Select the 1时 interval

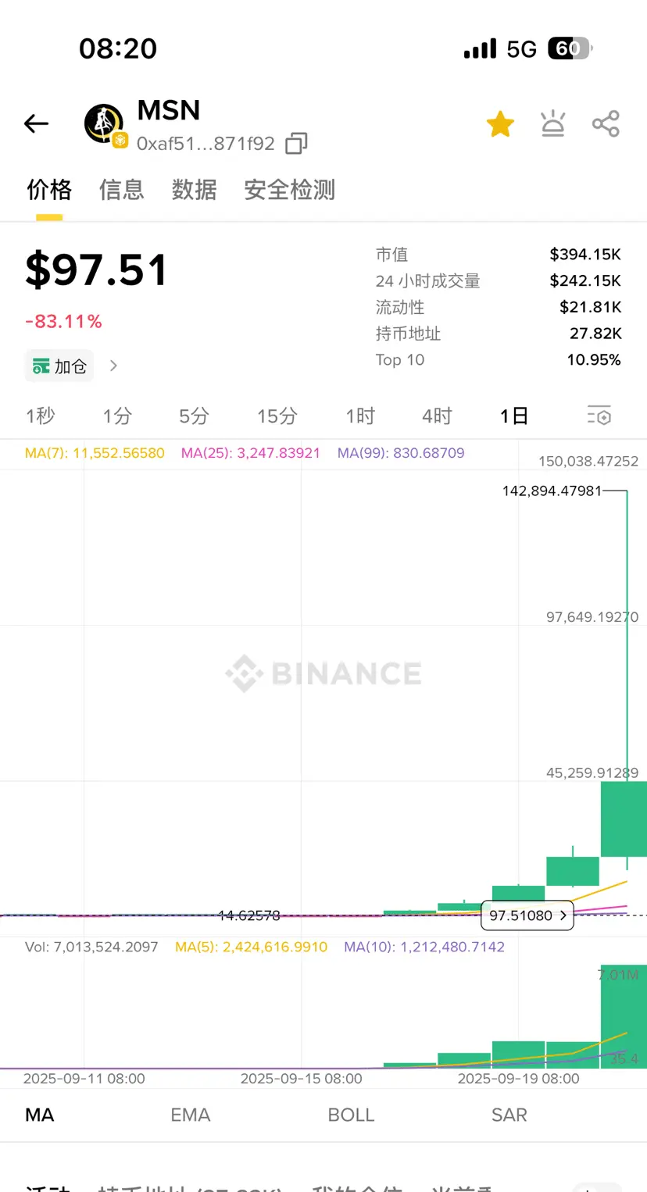(360, 416)
